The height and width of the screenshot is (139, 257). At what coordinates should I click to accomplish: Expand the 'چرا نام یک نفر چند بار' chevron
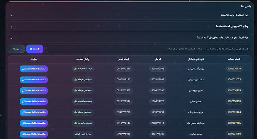click(x=12, y=38)
